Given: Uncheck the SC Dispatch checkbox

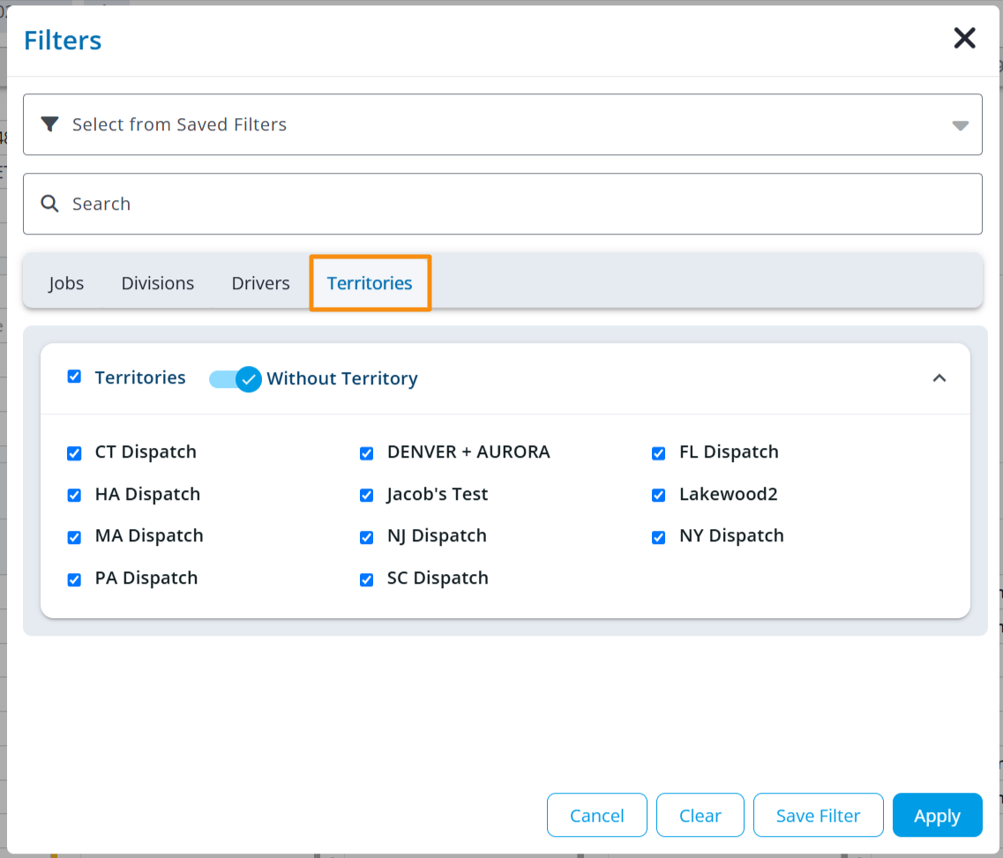Looking at the screenshot, I should pyautogui.click(x=366, y=580).
